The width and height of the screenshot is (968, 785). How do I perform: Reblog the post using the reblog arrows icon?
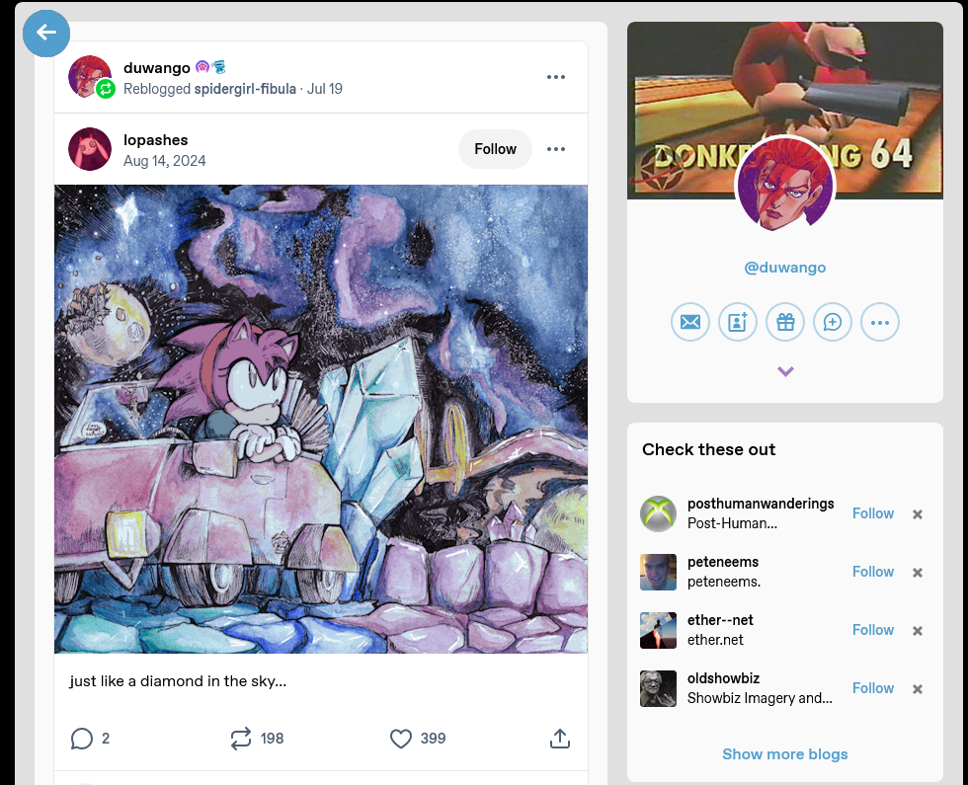[241, 739]
